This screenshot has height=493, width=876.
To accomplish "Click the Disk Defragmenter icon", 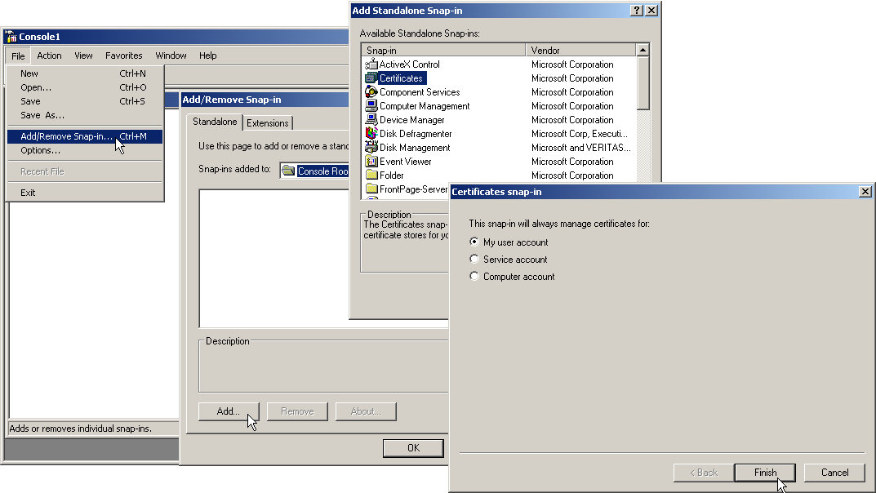I will (x=371, y=134).
